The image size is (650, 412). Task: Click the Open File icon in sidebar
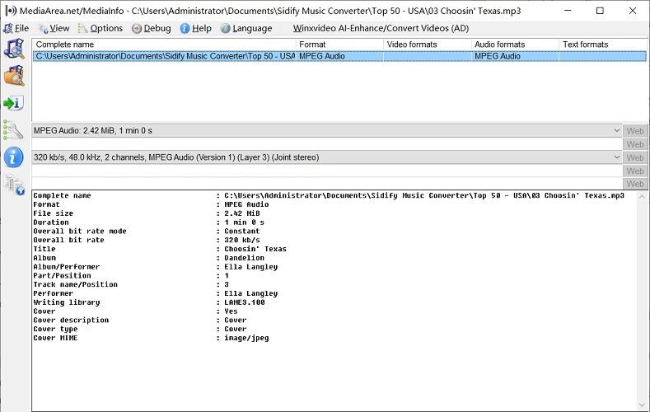pyautogui.click(x=14, y=49)
